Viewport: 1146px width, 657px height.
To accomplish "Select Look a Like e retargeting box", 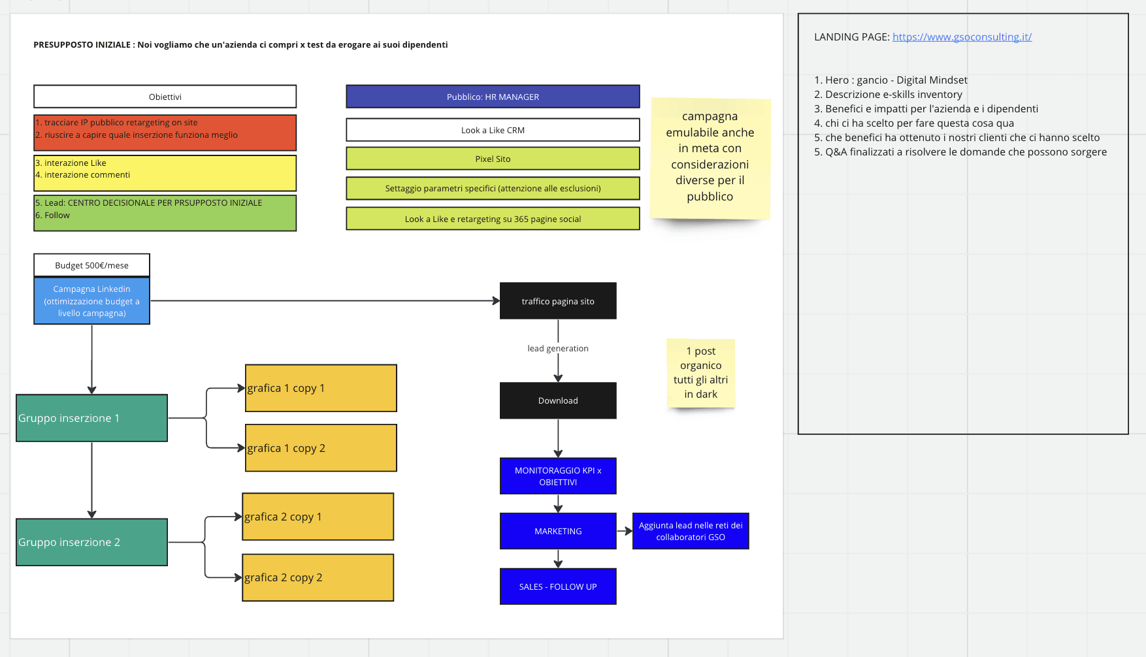I will click(x=493, y=219).
